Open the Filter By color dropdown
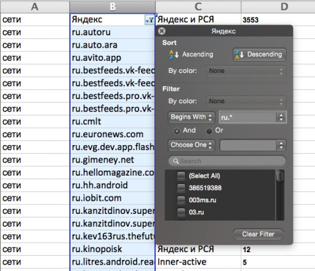Image resolution: width=315 pixels, height=271 pixels. tap(246, 101)
